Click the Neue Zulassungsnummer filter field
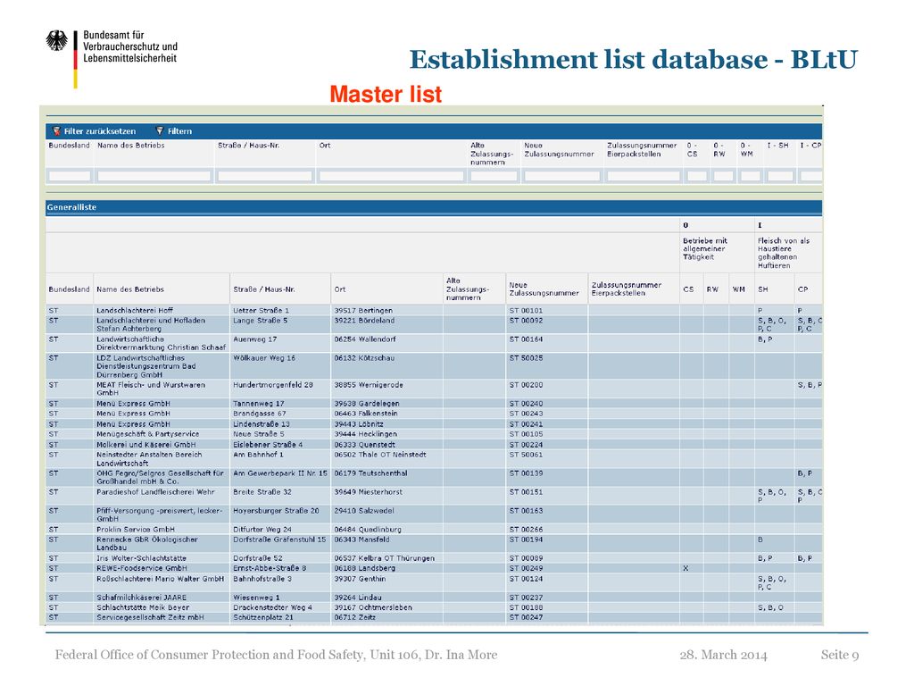This screenshot has height=686, width=914. pos(562,176)
